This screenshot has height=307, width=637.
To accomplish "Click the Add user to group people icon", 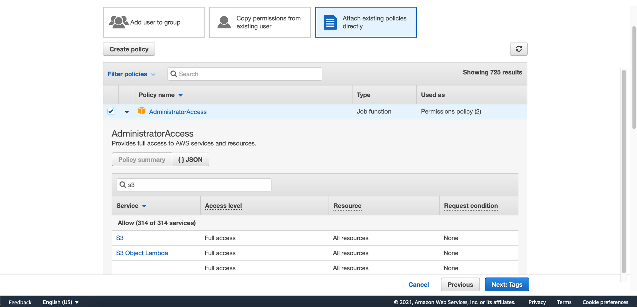I will tap(118, 22).
